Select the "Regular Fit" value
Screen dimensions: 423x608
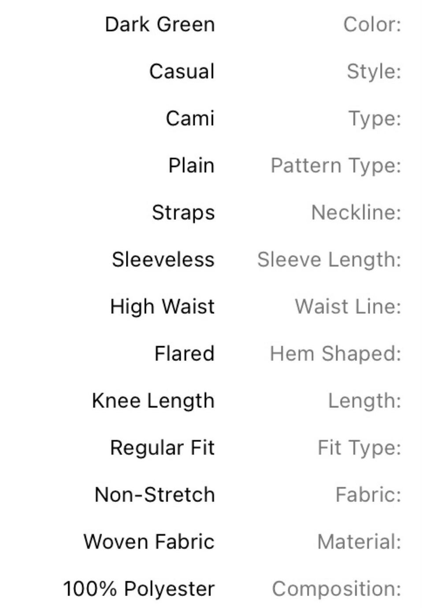(162, 448)
